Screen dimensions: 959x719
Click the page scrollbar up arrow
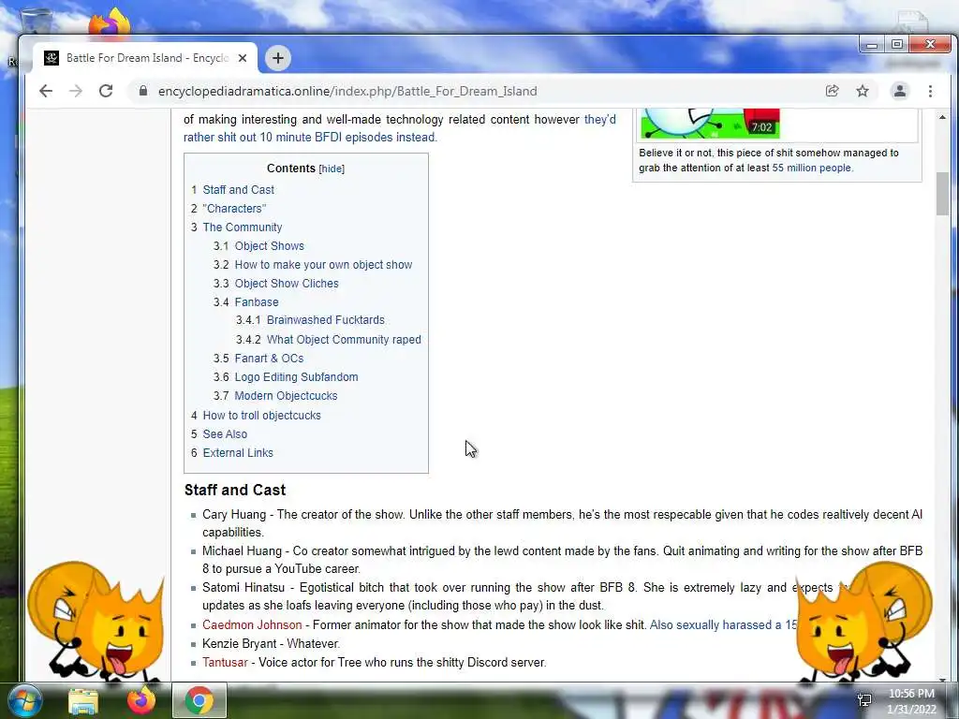tap(942, 117)
